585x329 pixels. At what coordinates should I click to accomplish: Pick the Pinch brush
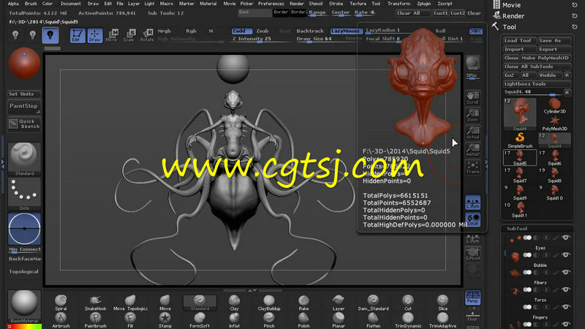click(269, 320)
